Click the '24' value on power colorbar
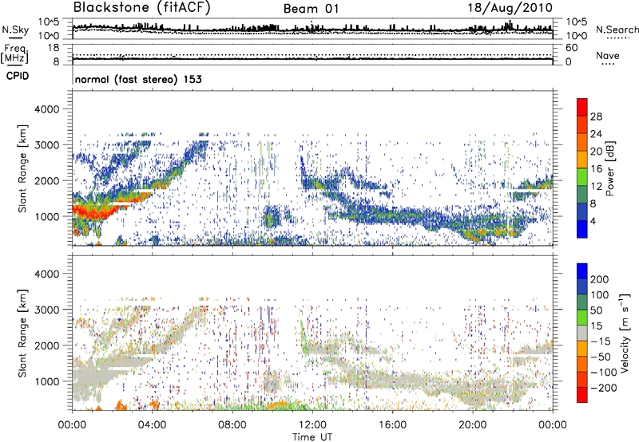This screenshot has width=639, height=442. click(596, 134)
